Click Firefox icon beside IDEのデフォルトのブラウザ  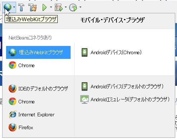pos(13,88)
